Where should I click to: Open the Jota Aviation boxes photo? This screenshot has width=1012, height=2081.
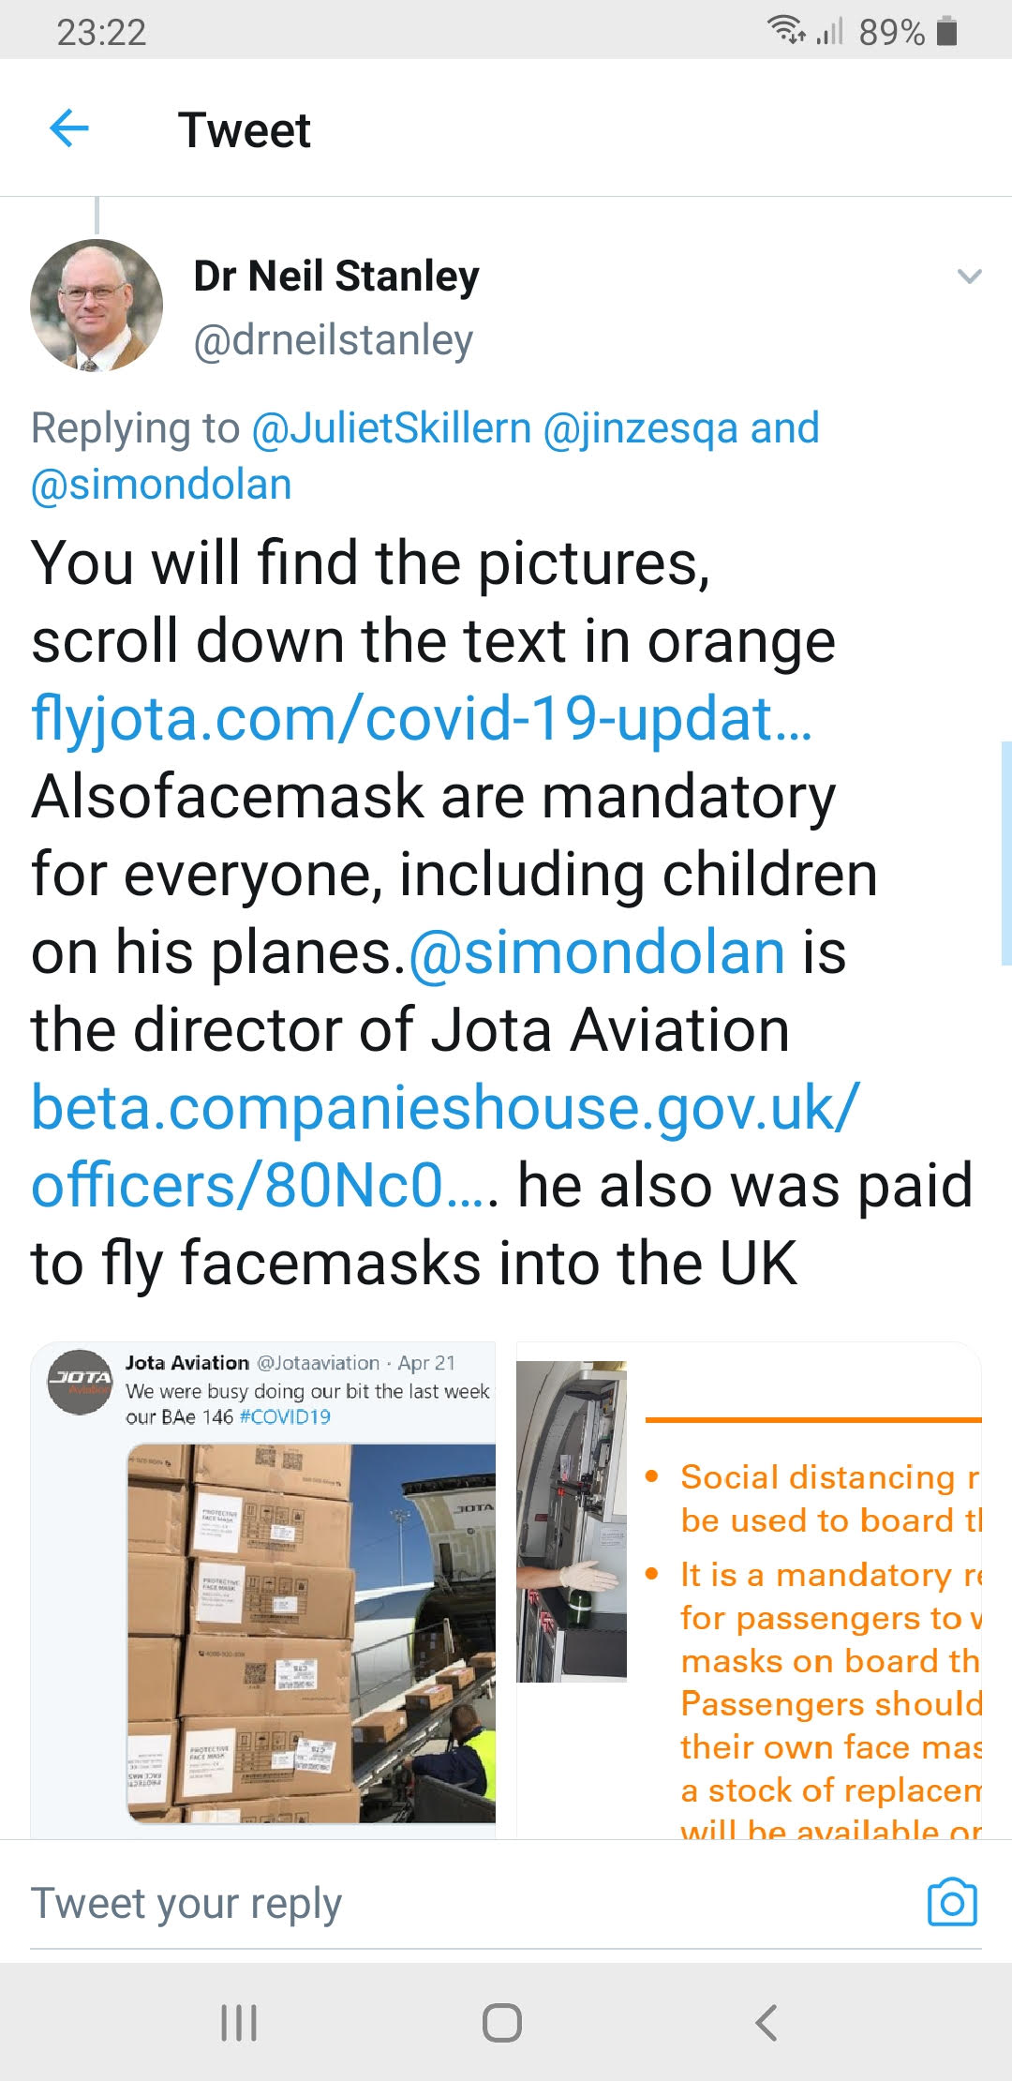click(311, 1633)
